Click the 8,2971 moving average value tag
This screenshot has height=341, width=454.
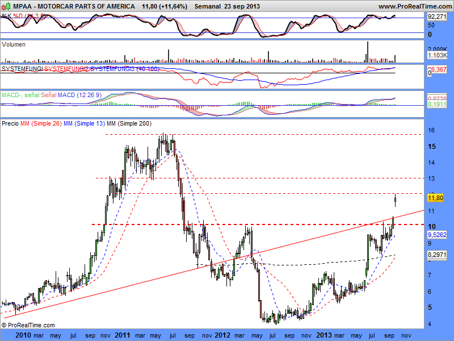tap(437, 255)
